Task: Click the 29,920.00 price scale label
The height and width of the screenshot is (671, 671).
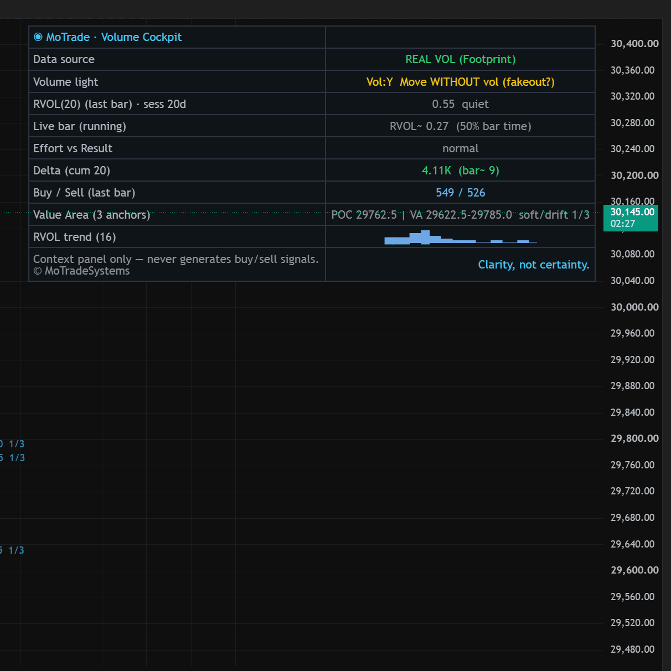Action: click(632, 360)
